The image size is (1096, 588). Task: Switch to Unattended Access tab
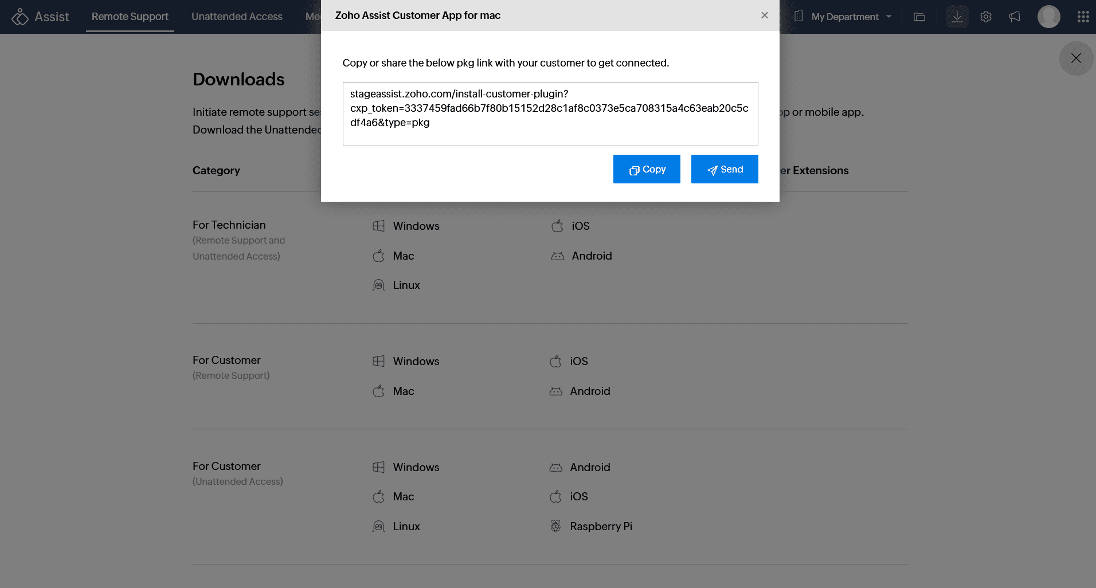(237, 17)
